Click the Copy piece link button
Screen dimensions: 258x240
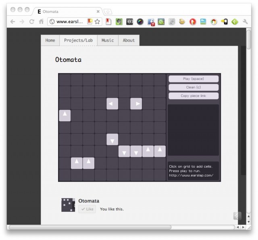click(x=193, y=96)
